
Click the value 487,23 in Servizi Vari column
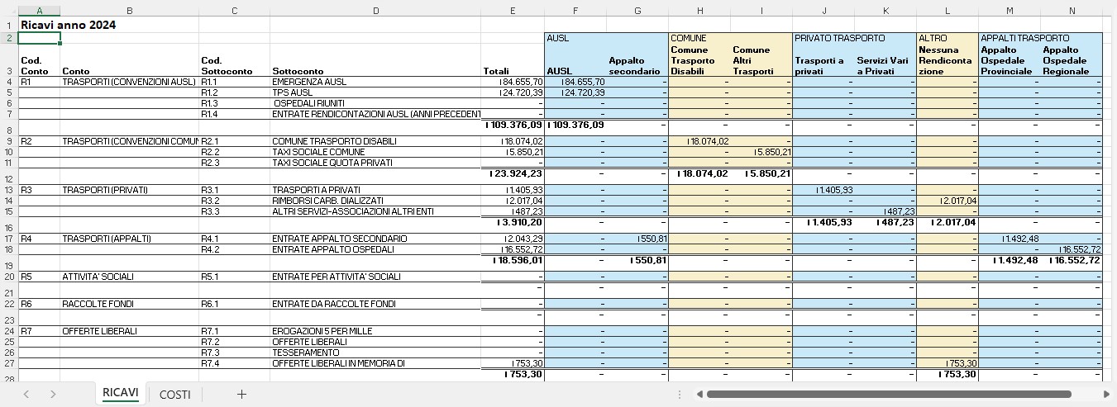click(885, 211)
